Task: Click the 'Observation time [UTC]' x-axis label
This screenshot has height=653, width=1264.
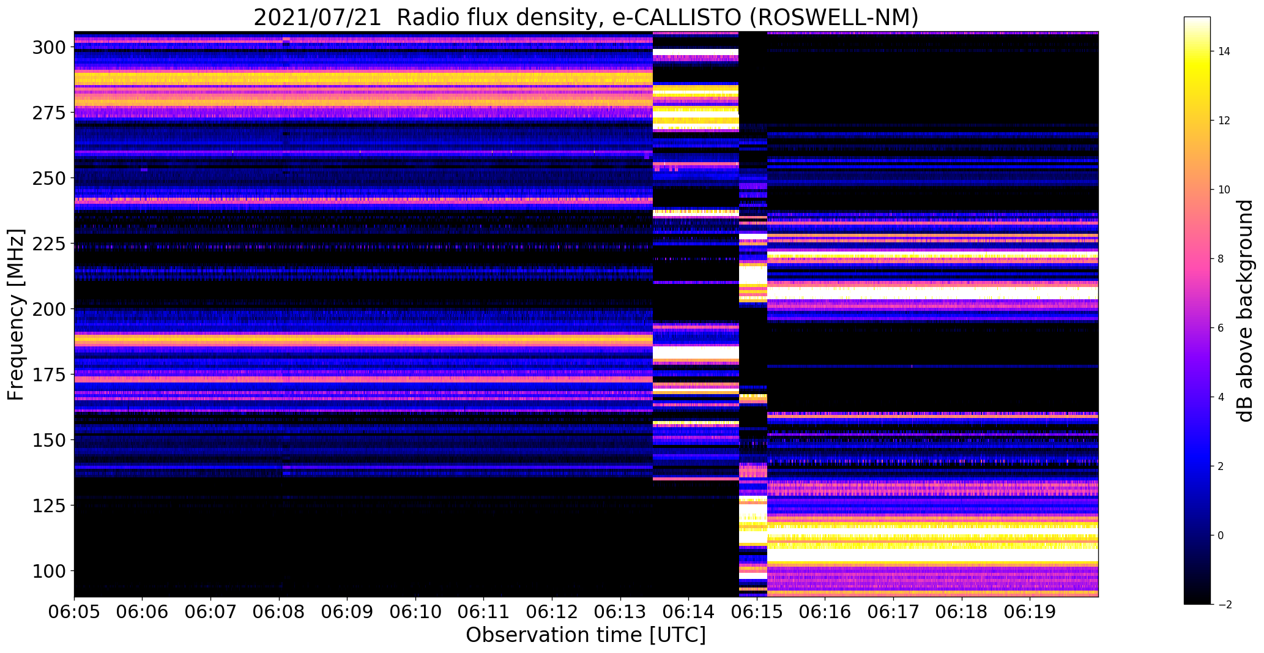Action: pyautogui.click(x=586, y=635)
